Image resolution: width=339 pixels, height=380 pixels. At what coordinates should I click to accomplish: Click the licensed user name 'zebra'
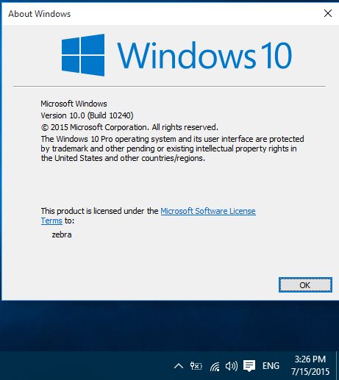(62, 234)
